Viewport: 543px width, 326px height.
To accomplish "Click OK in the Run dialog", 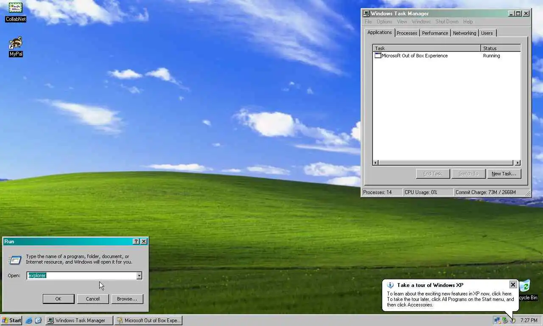I will click(x=59, y=299).
